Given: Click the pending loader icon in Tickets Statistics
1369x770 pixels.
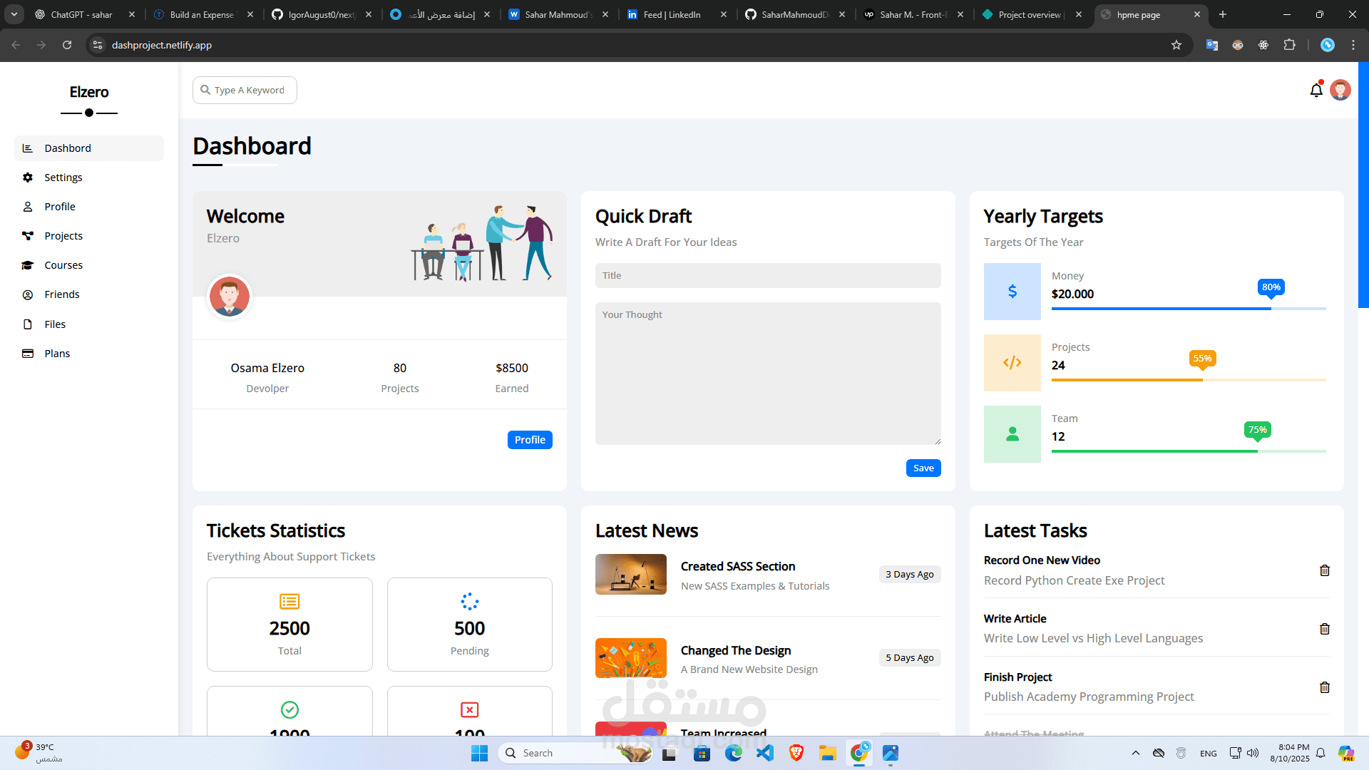Looking at the screenshot, I should [x=469, y=601].
